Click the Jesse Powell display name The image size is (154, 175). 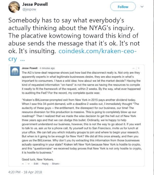[35, 4]
